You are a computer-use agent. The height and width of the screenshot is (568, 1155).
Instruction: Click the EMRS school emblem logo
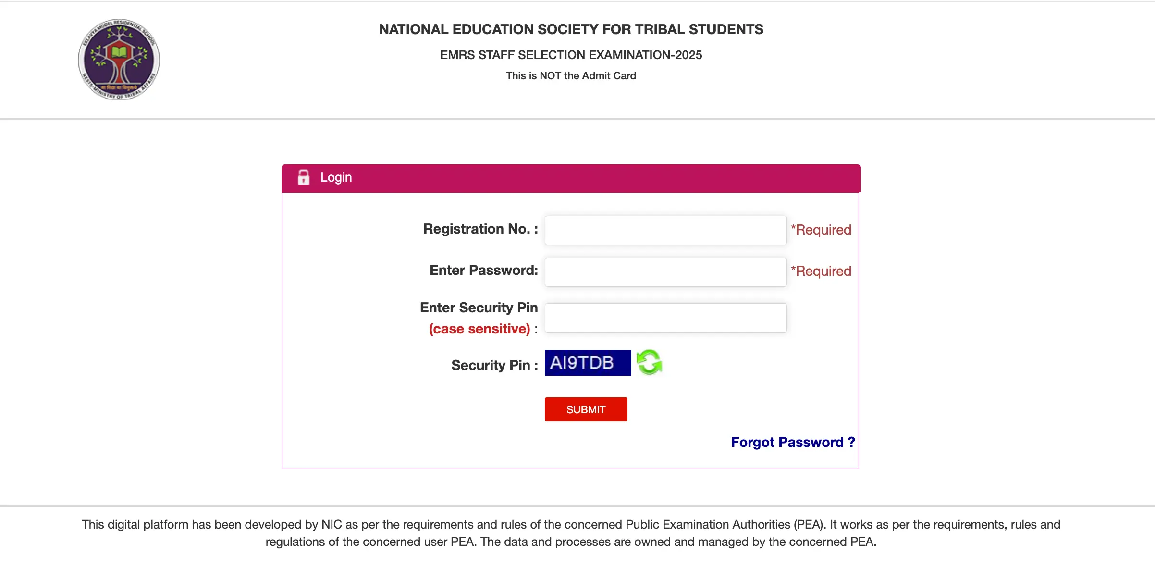(x=119, y=60)
